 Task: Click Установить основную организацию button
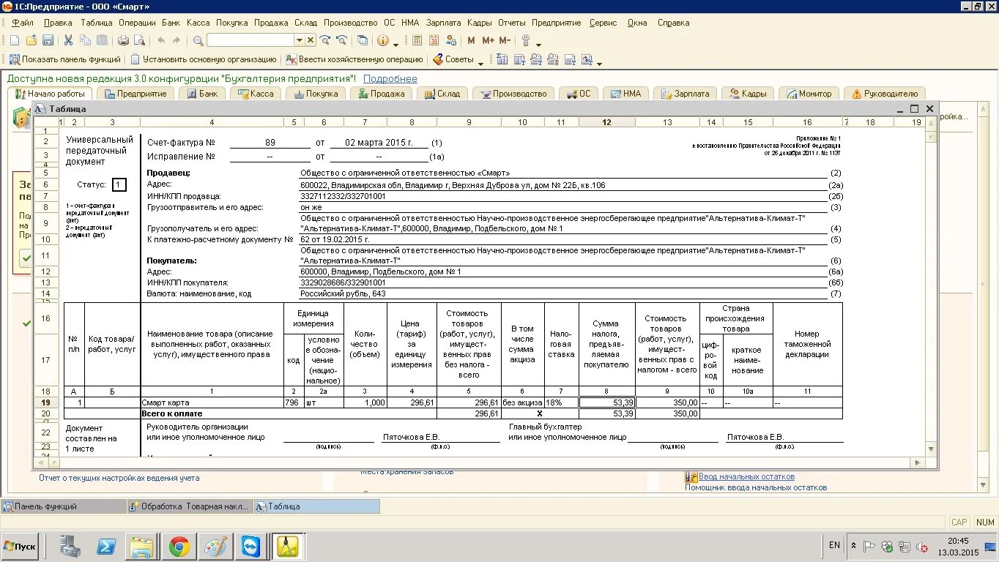(203, 59)
